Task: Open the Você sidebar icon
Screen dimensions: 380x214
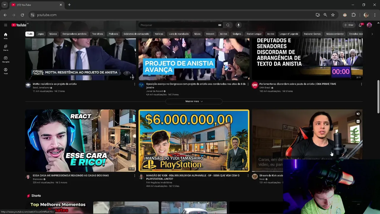Action: [5, 71]
